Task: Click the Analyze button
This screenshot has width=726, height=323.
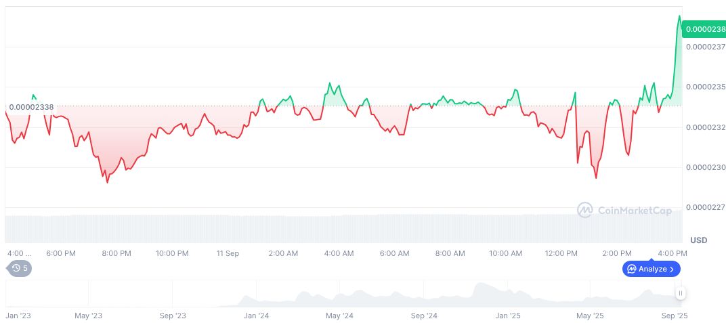Action: click(651, 269)
